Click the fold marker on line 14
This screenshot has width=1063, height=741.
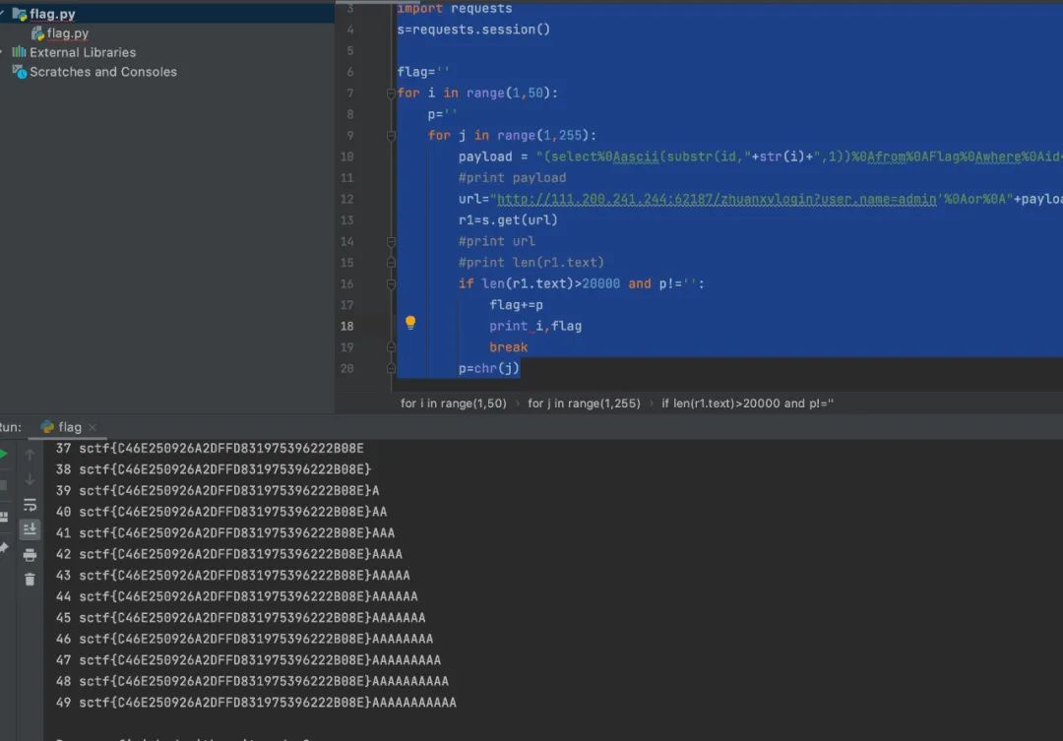tap(391, 241)
